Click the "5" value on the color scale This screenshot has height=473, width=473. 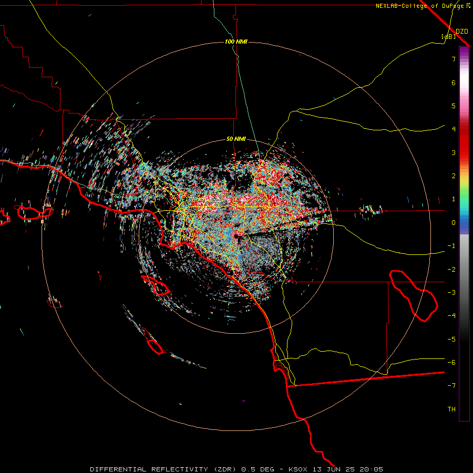(454, 106)
